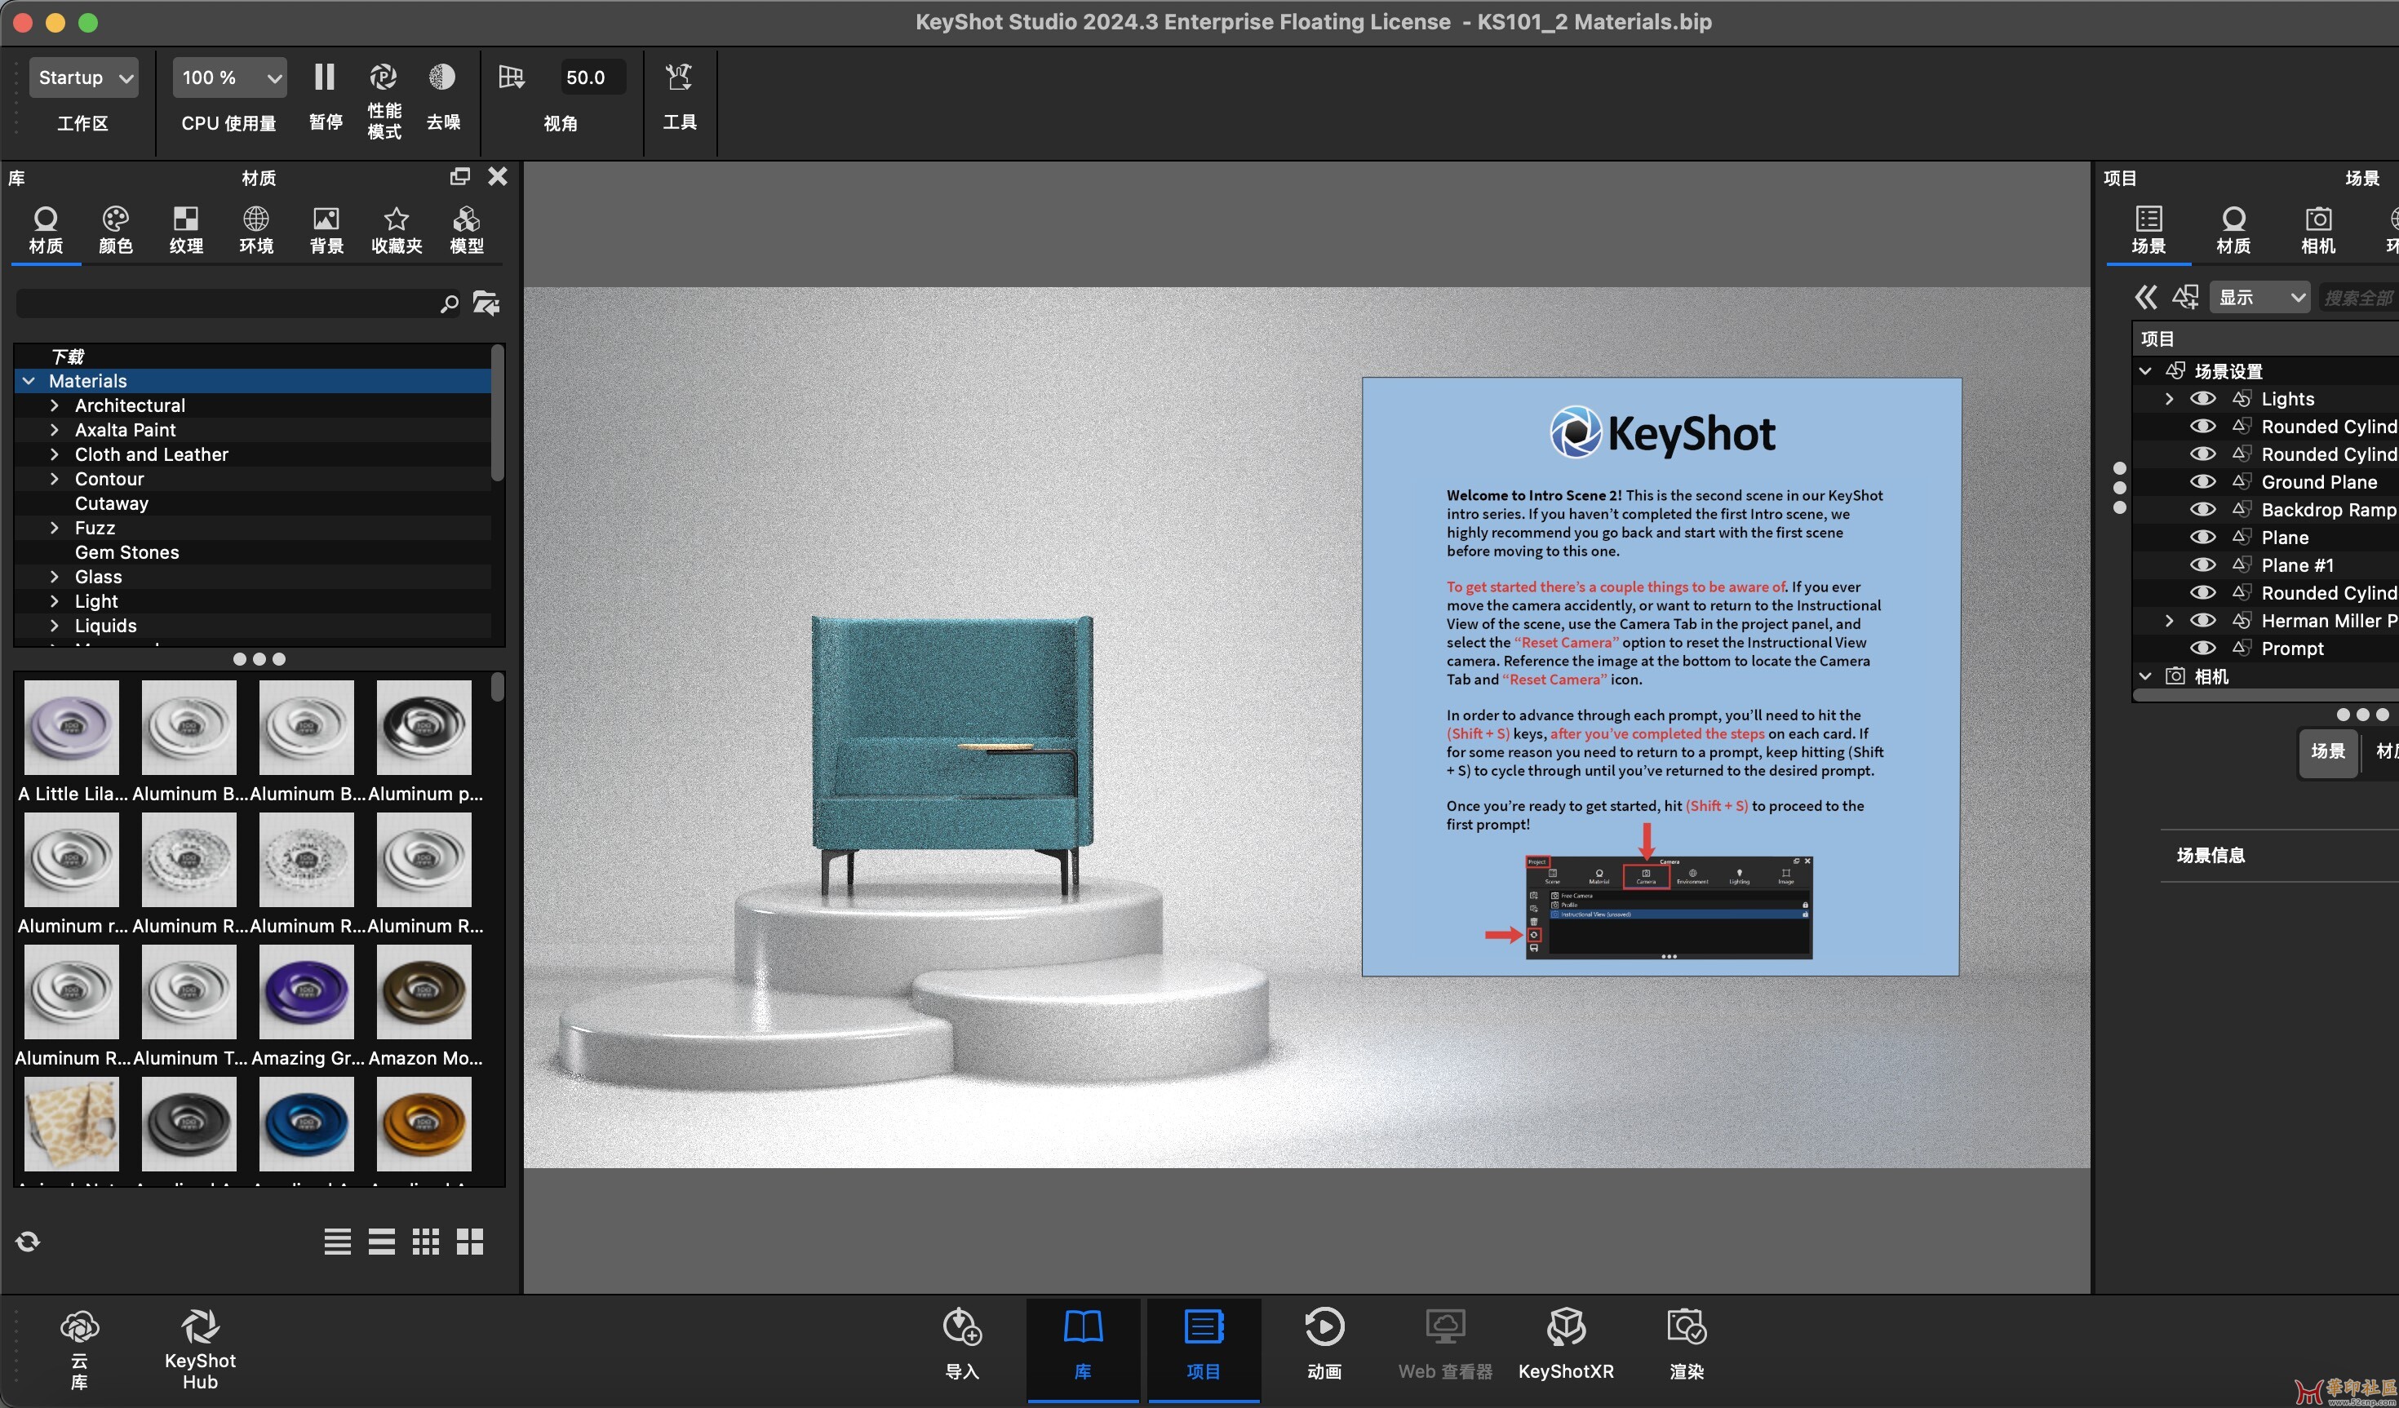The width and height of the screenshot is (2399, 1408).
Task: Collapse the Materials folder
Action: click(29, 381)
